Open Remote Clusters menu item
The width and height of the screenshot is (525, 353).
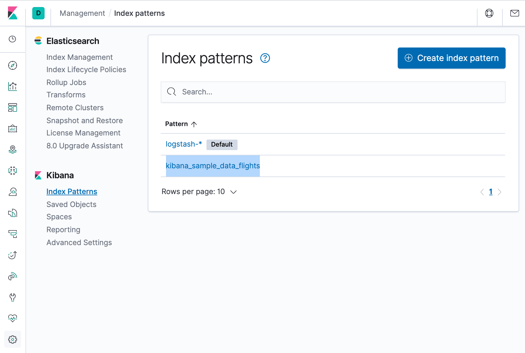75,108
